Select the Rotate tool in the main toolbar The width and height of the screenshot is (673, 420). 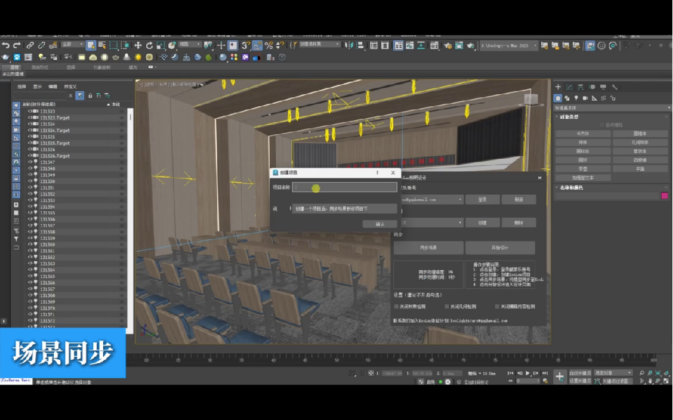click(x=149, y=46)
